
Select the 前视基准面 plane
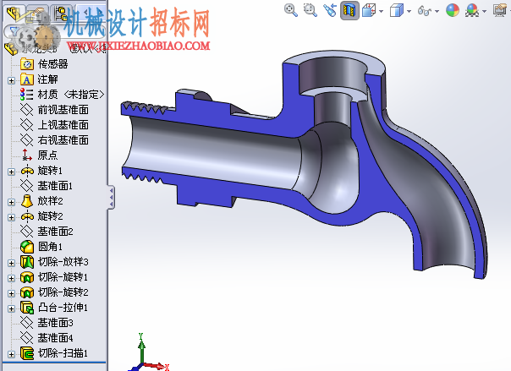click(x=54, y=110)
